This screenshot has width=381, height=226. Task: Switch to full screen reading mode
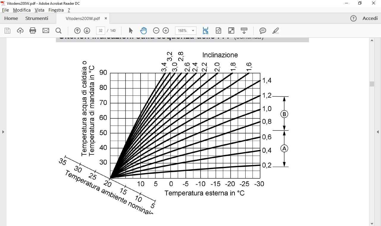click(231, 31)
